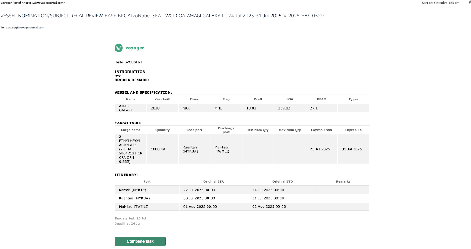Screen dimensions: 471x249
Task: Click the voyager brand name text
Action: 135,48
